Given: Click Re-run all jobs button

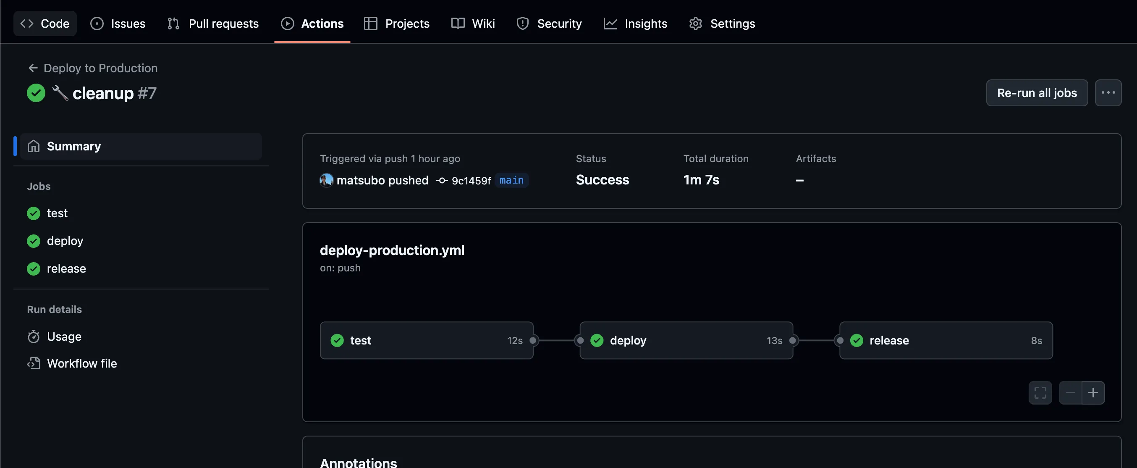Looking at the screenshot, I should pos(1036,93).
